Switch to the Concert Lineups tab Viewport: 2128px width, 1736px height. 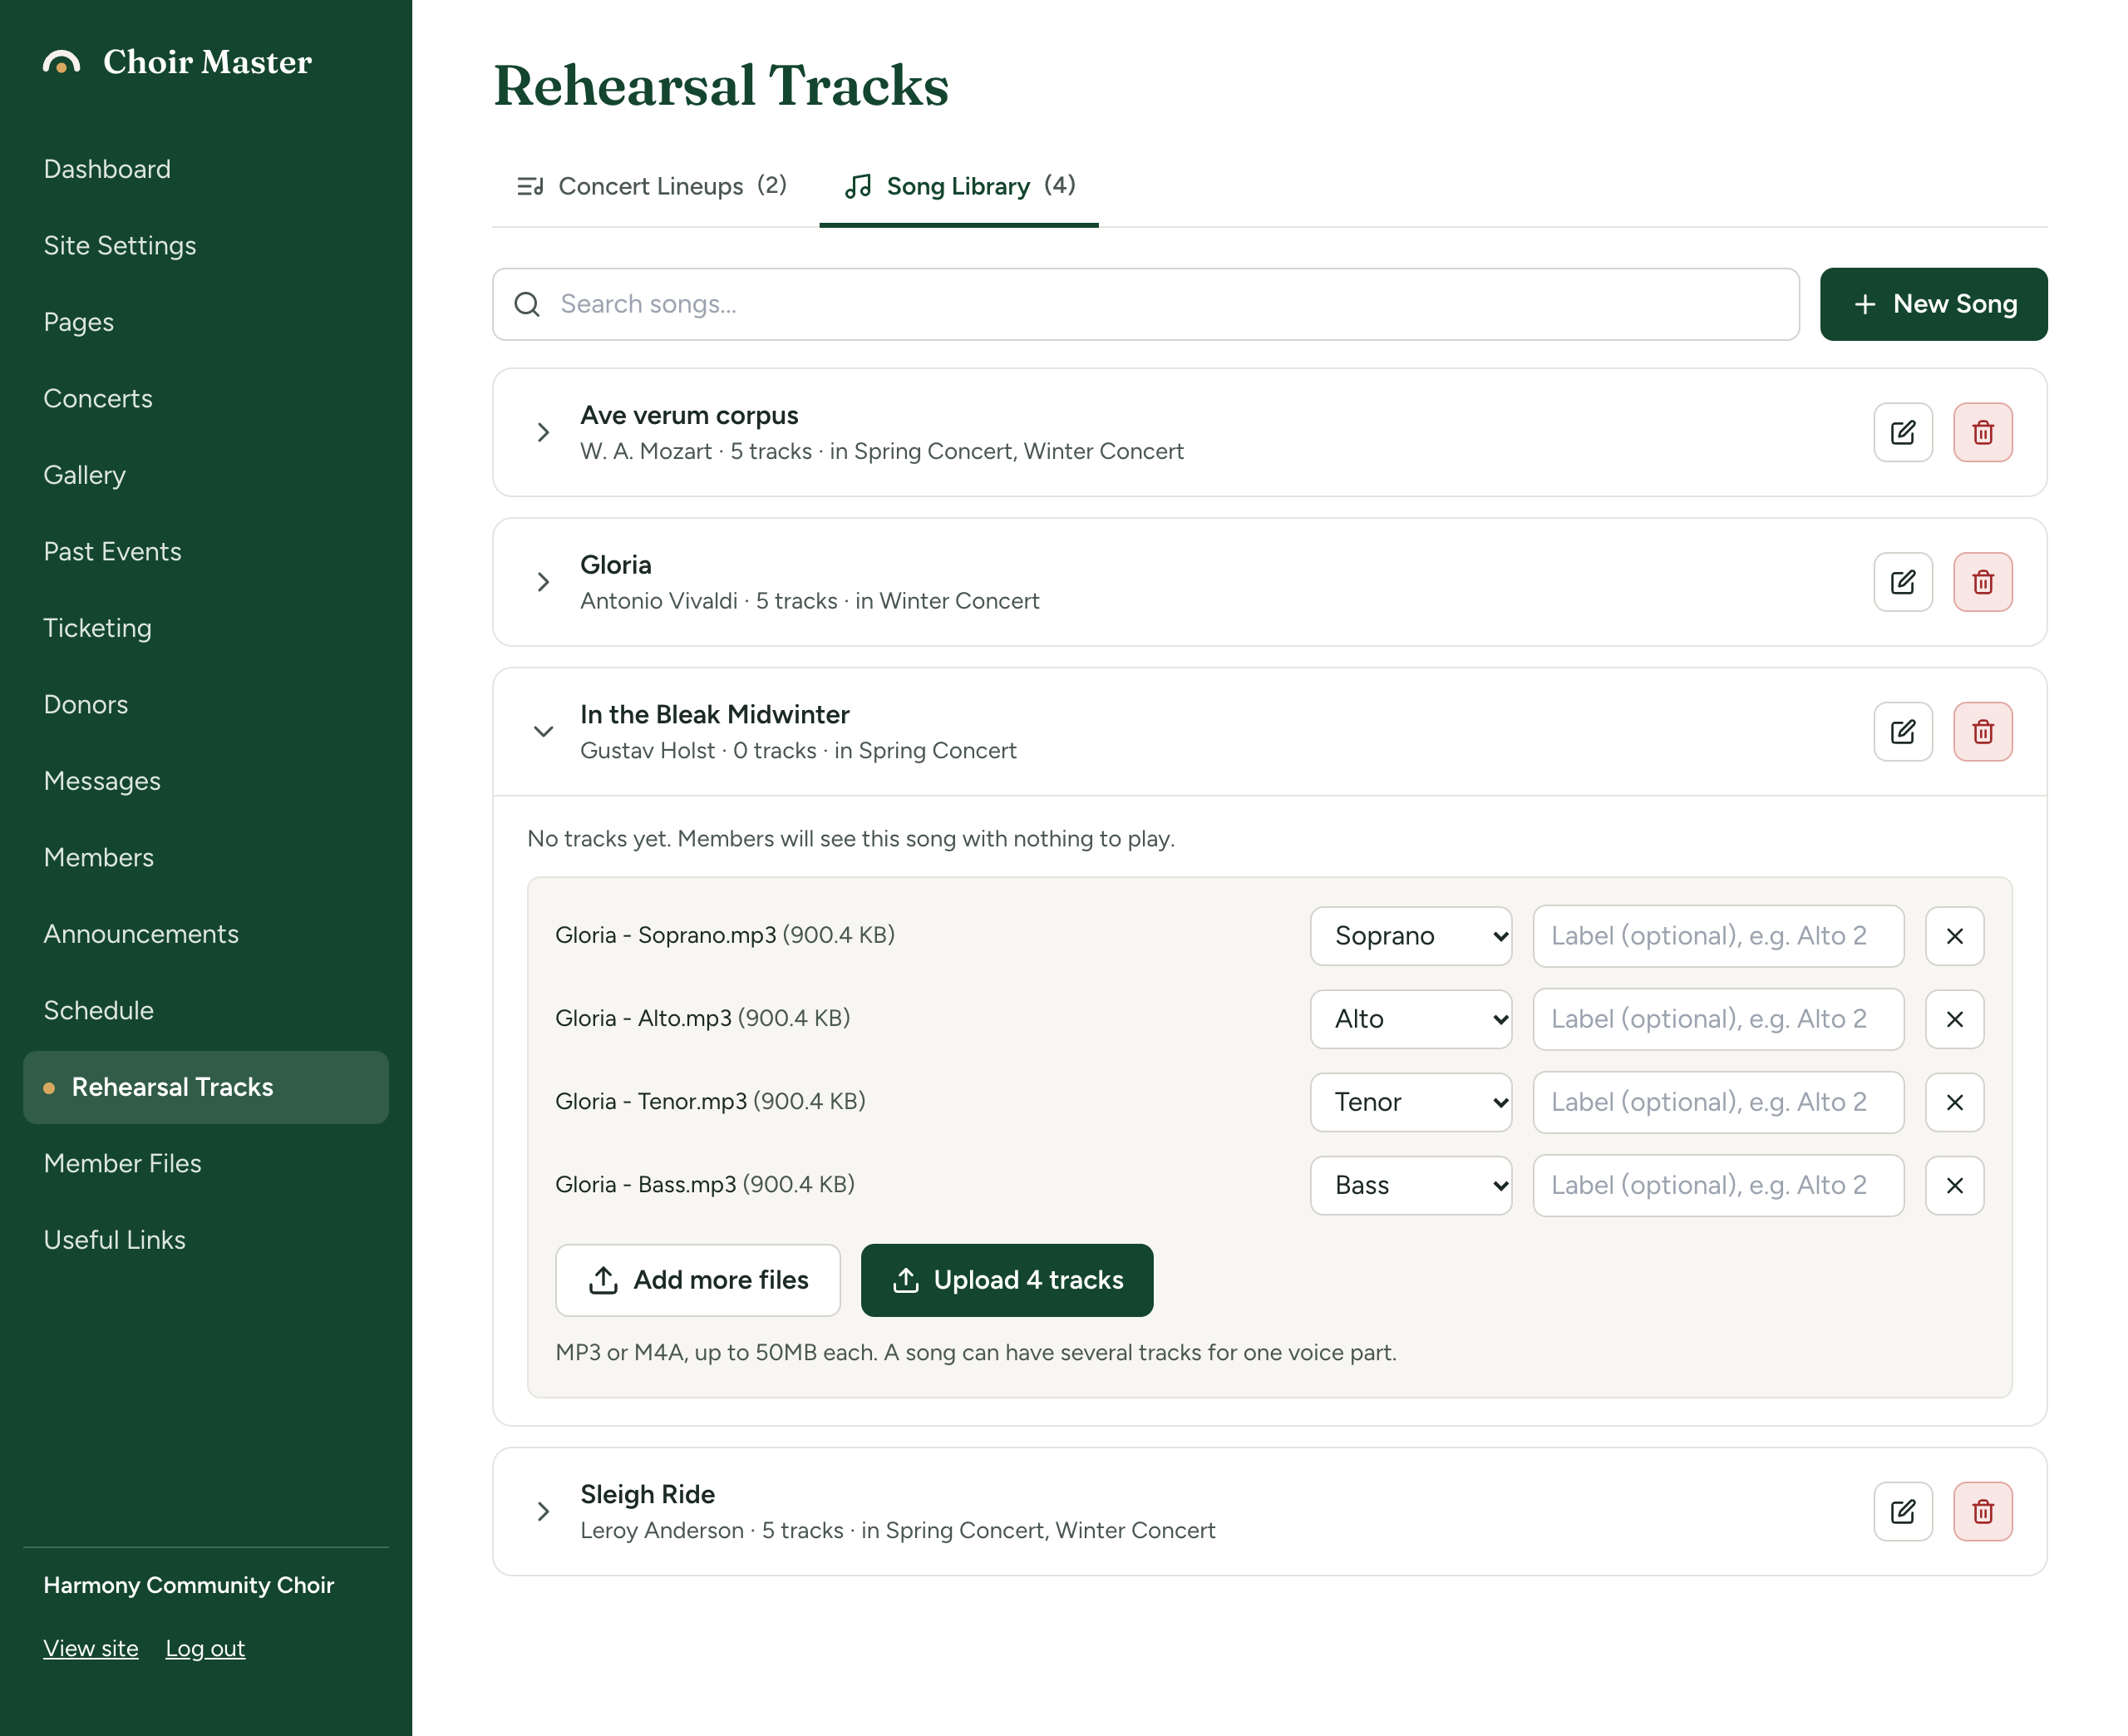tap(652, 186)
